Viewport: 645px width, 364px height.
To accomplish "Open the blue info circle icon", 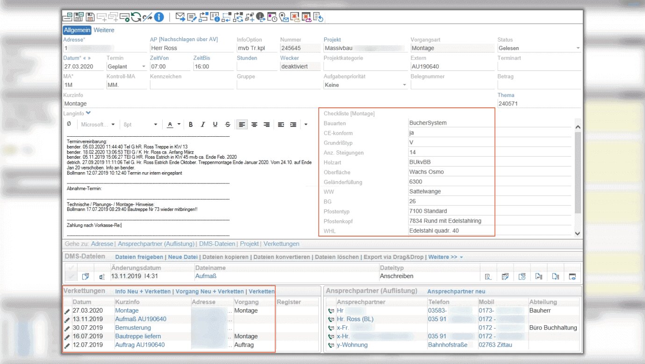I will tap(159, 17).
